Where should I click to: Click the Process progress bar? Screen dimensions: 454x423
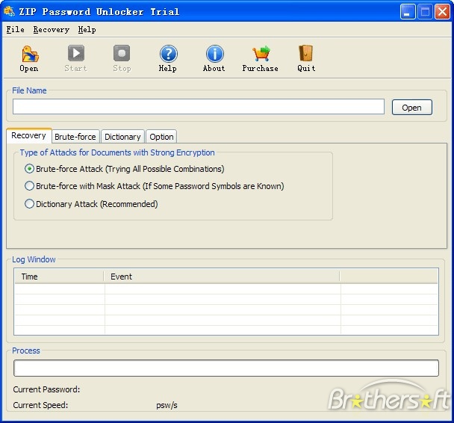coord(226,368)
